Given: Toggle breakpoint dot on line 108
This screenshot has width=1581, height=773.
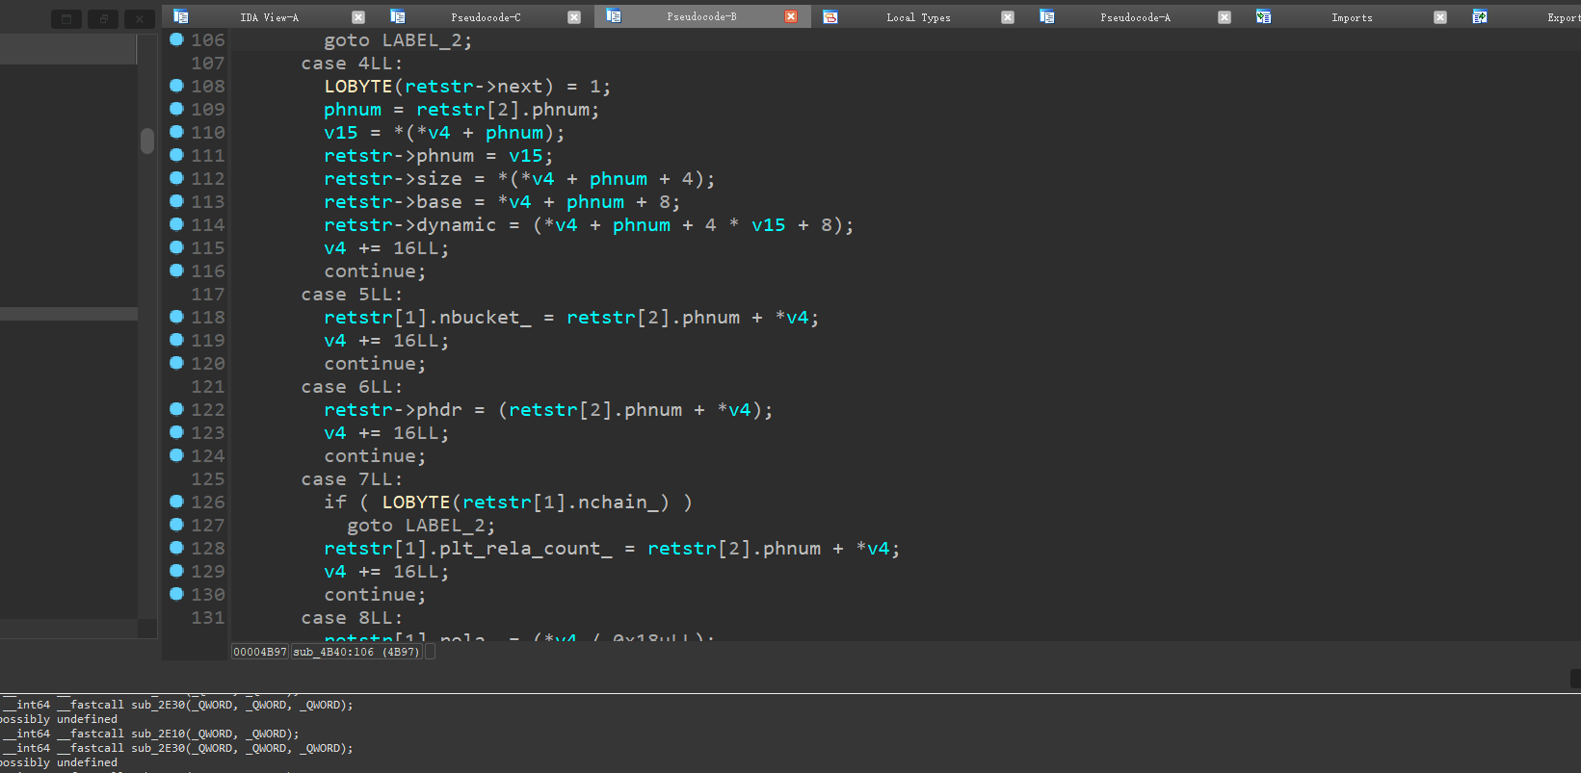Looking at the screenshot, I should click(x=176, y=86).
